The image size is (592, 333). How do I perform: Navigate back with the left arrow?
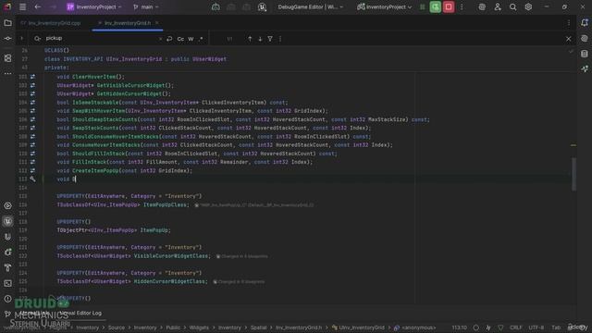tap(37, 6)
